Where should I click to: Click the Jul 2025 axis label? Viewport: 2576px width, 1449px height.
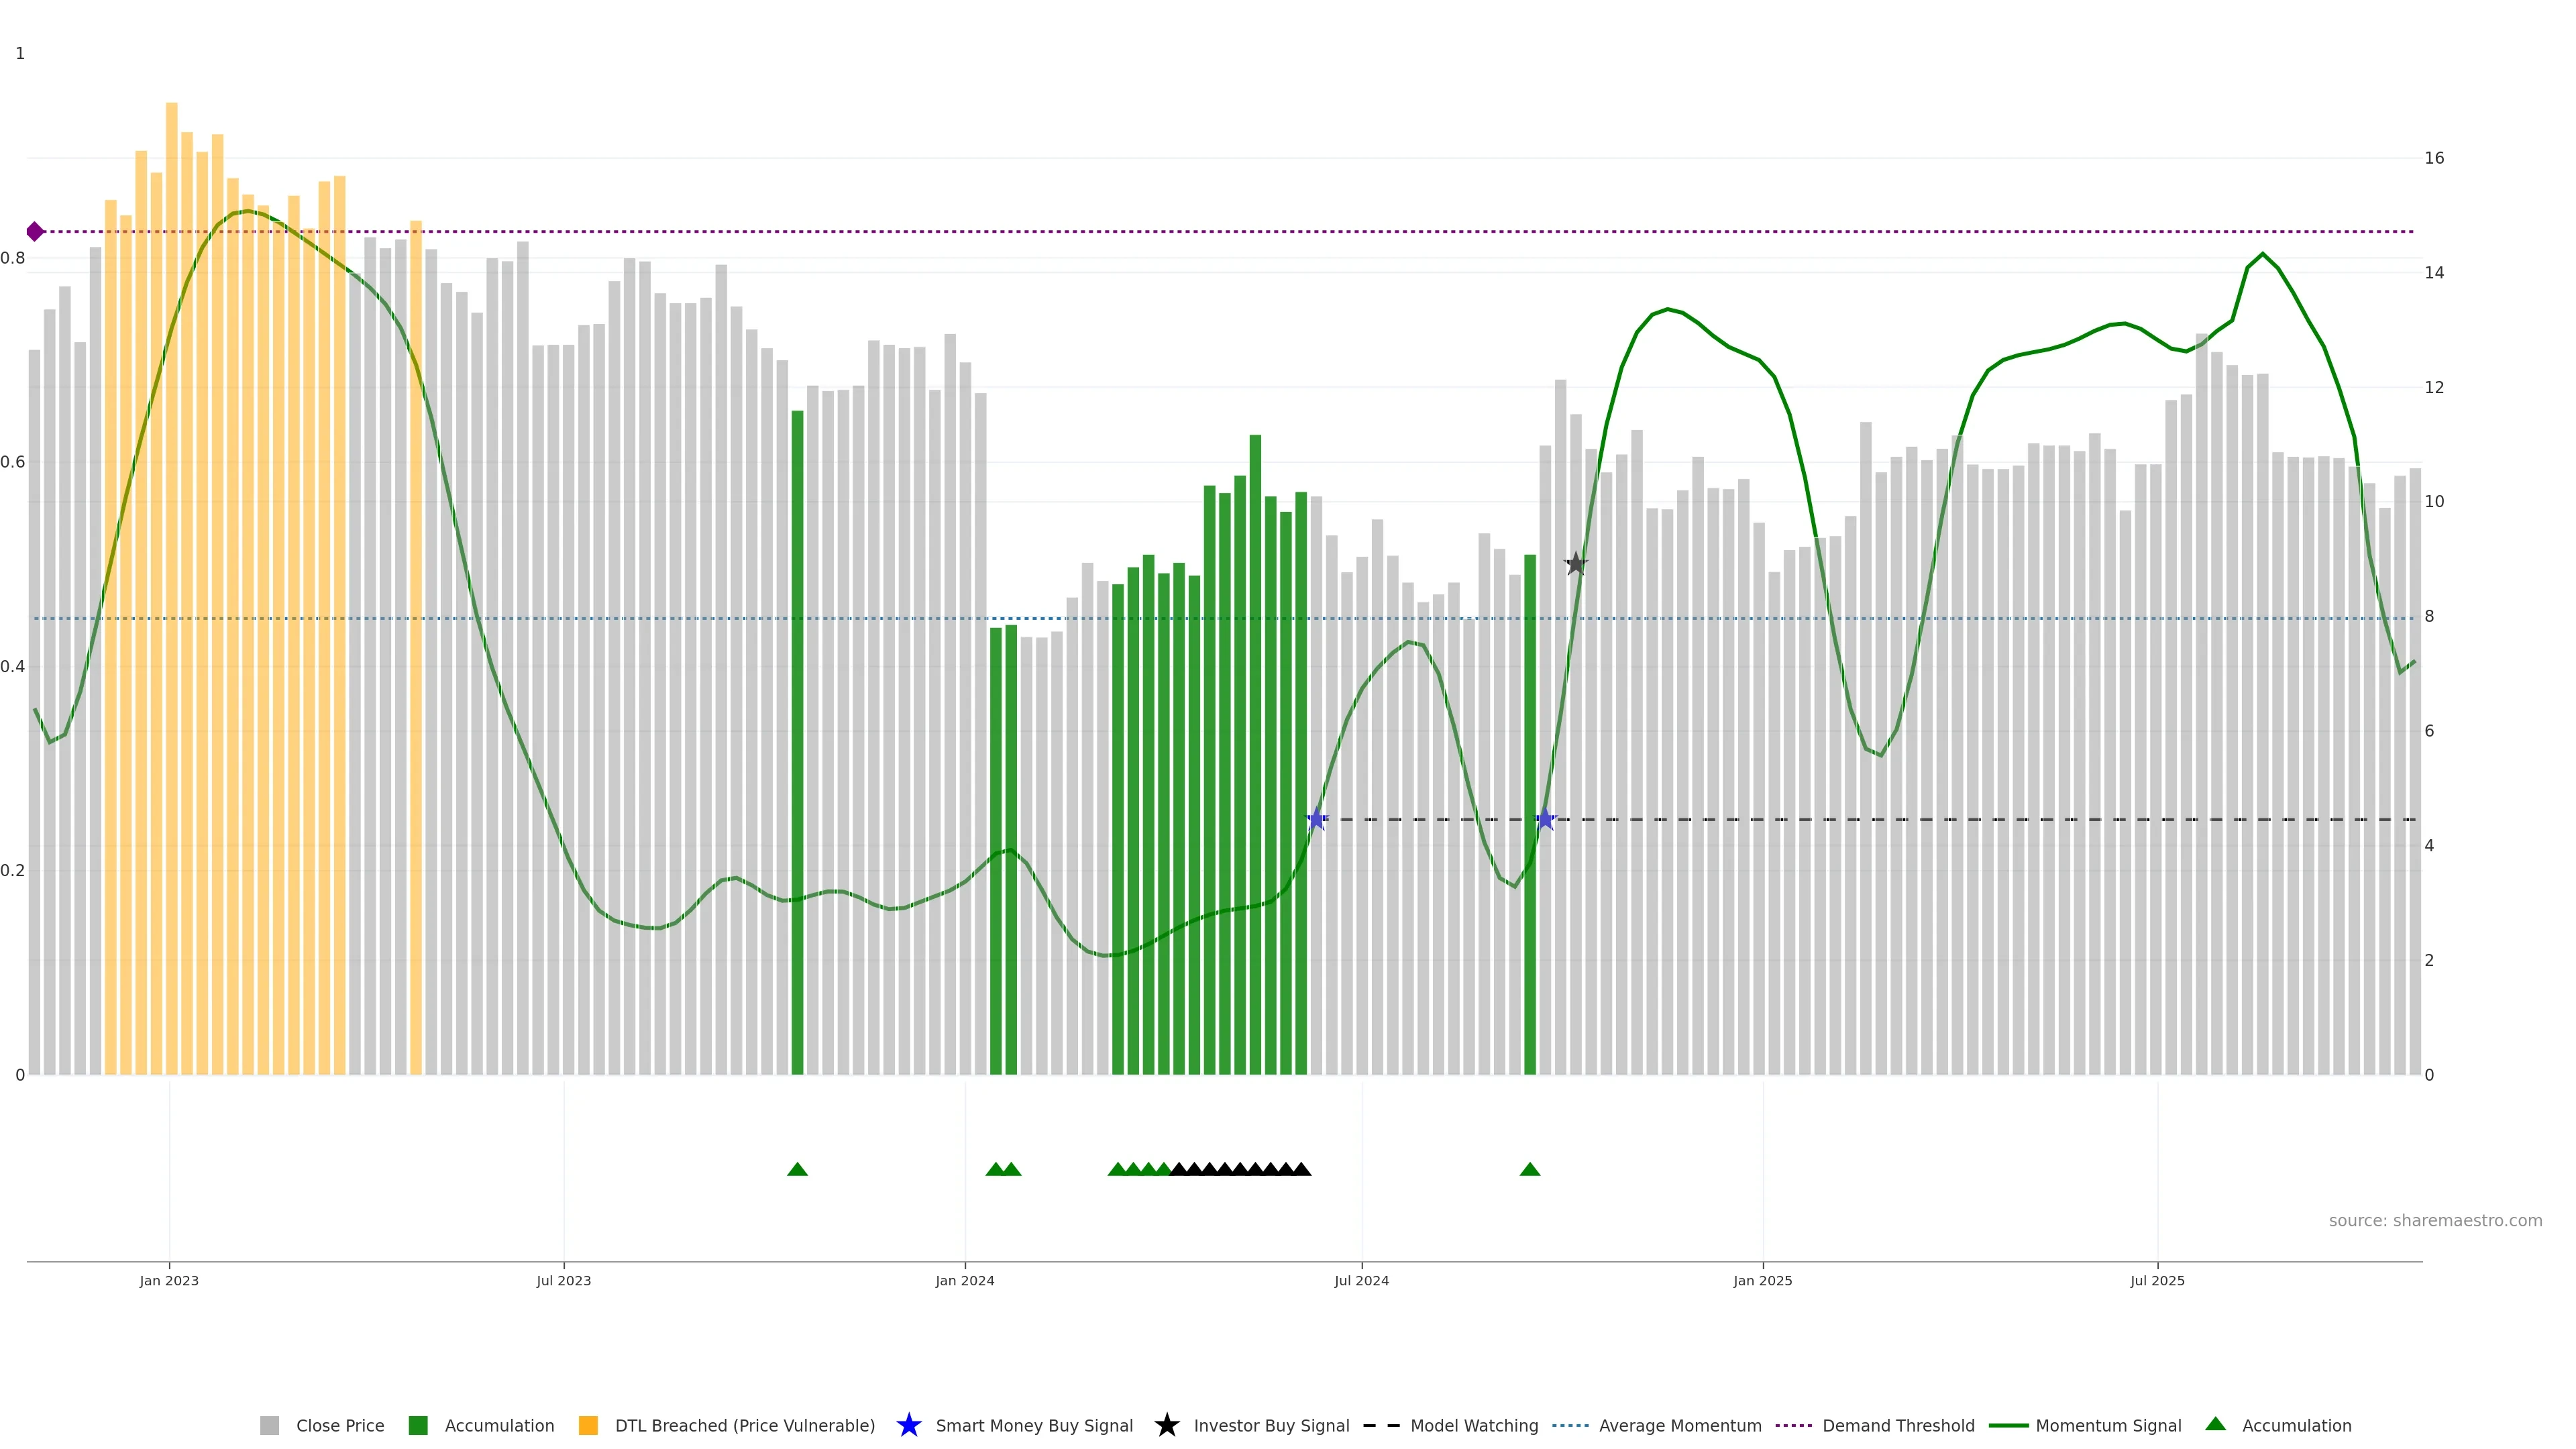(2157, 1281)
